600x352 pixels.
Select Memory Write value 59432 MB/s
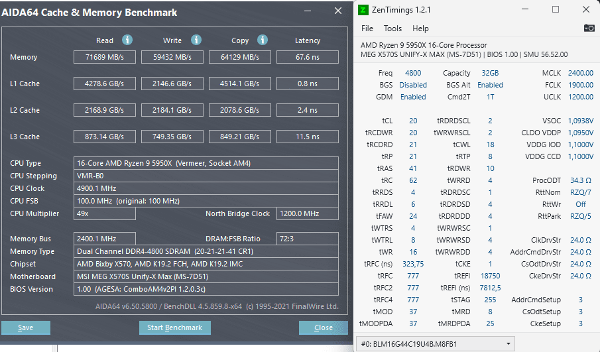(x=172, y=57)
